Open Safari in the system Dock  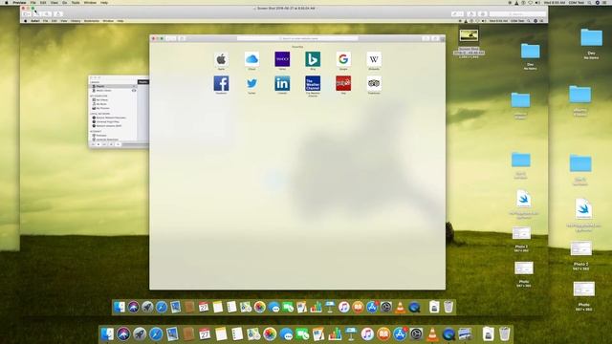(x=156, y=334)
